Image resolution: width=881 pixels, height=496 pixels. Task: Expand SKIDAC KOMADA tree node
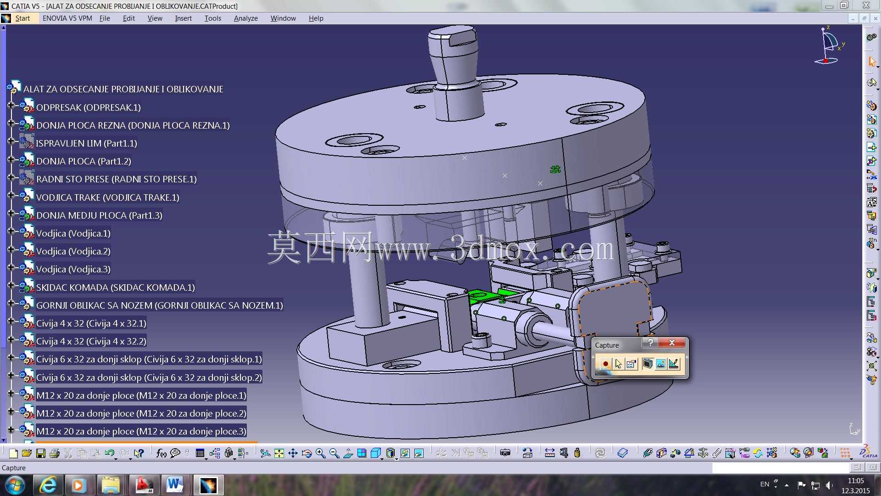pos(11,285)
